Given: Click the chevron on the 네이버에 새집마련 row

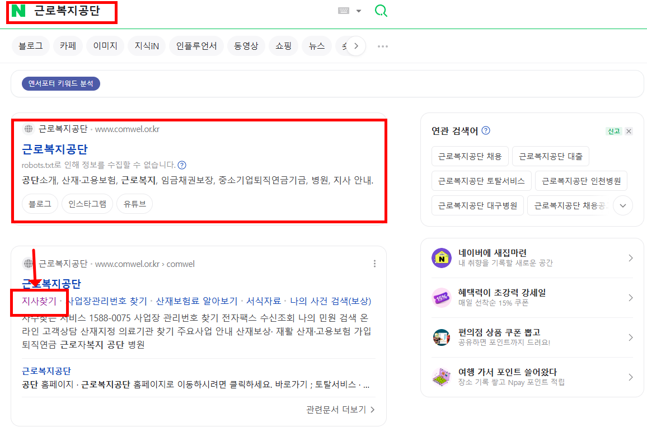Looking at the screenshot, I should pos(630,258).
